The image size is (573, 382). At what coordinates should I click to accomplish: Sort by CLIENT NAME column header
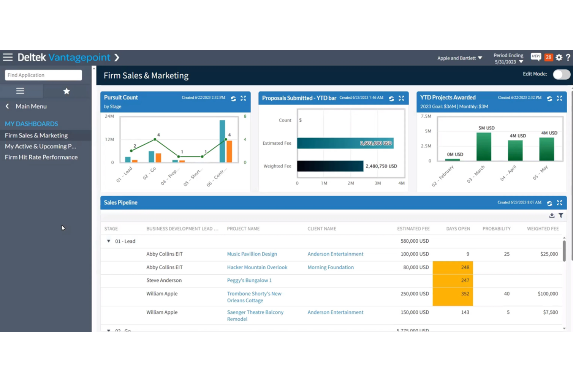coord(322,229)
